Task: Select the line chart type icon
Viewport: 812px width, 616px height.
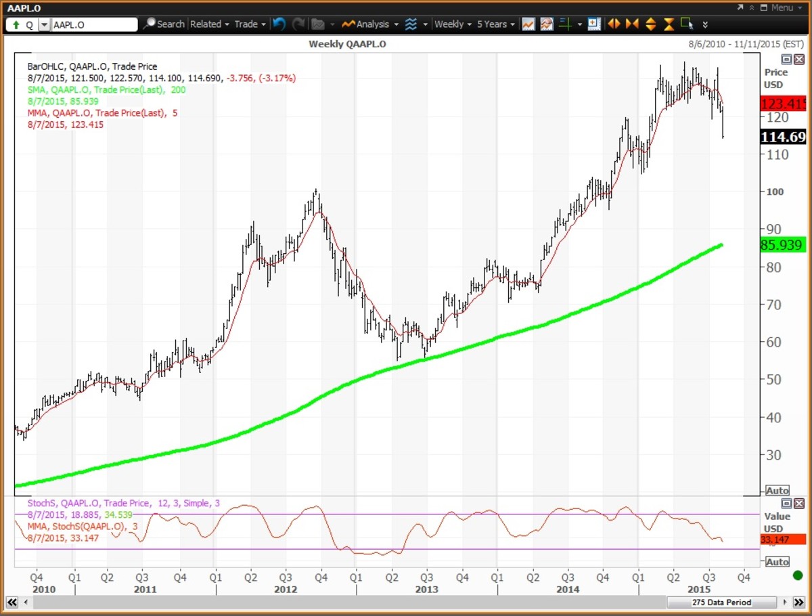Action: coord(528,24)
